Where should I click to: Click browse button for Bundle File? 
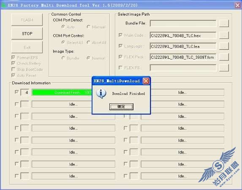(x=224, y=23)
